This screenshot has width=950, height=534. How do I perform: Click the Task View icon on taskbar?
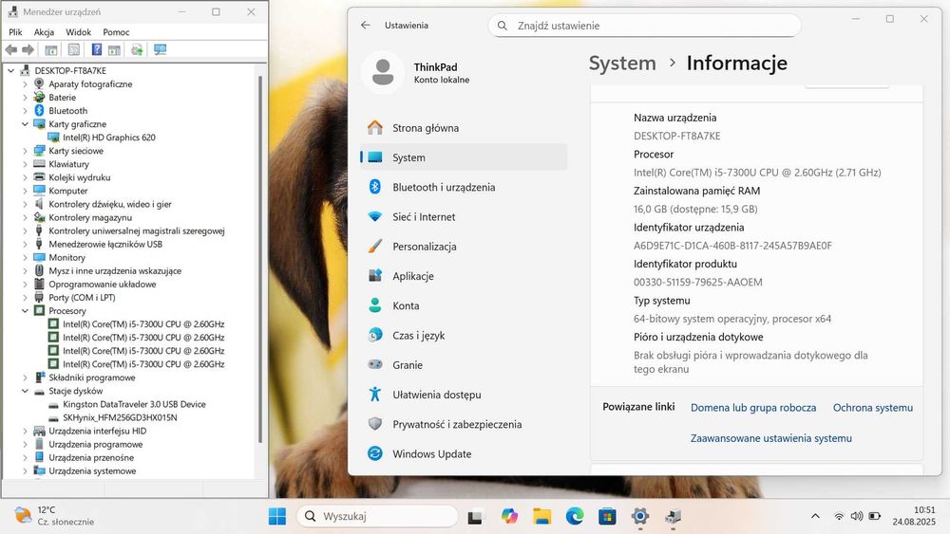476,517
